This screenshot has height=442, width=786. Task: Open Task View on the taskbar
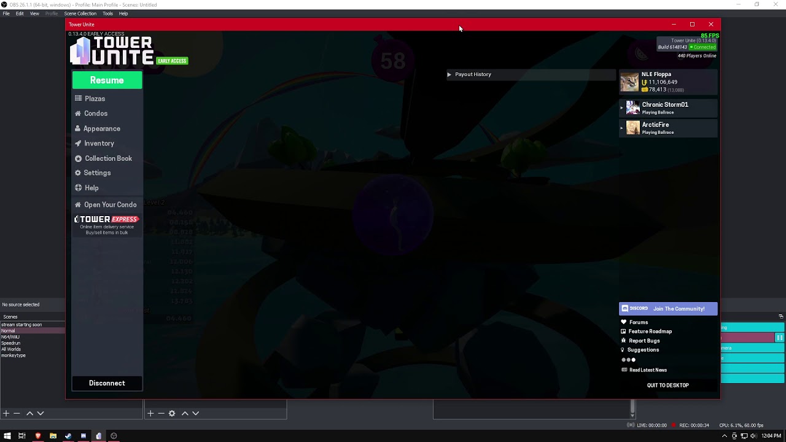click(22, 436)
